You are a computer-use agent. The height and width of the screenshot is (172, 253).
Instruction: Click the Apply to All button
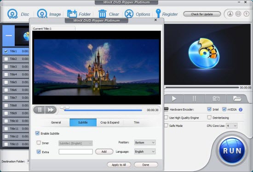point(119,165)
